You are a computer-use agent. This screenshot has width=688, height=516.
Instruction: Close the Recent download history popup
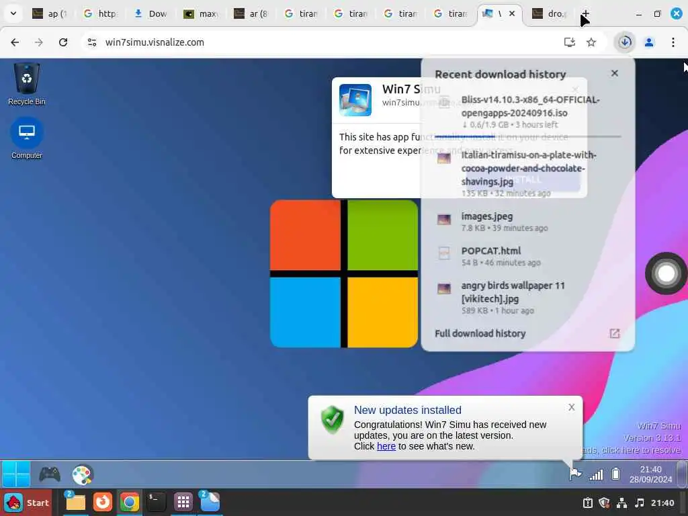point(615,73)
